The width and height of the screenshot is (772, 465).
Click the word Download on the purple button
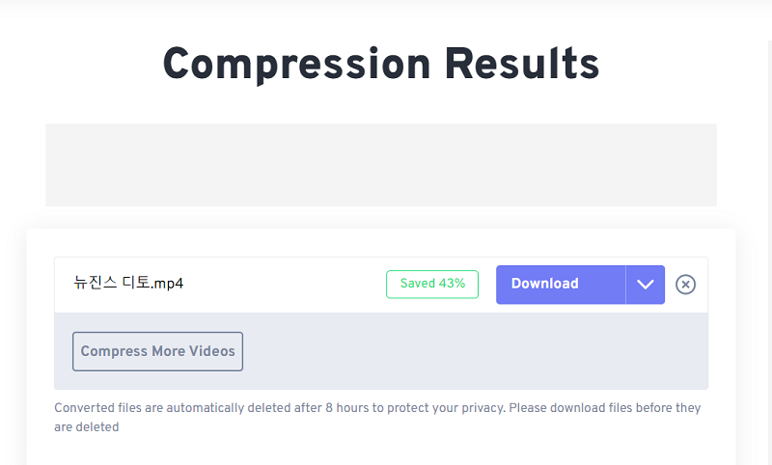(x=545, y=284)
